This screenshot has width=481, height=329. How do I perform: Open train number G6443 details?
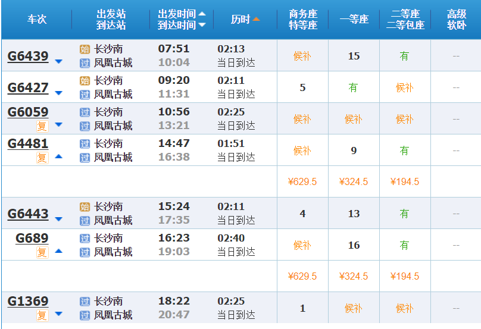point(28,214)
